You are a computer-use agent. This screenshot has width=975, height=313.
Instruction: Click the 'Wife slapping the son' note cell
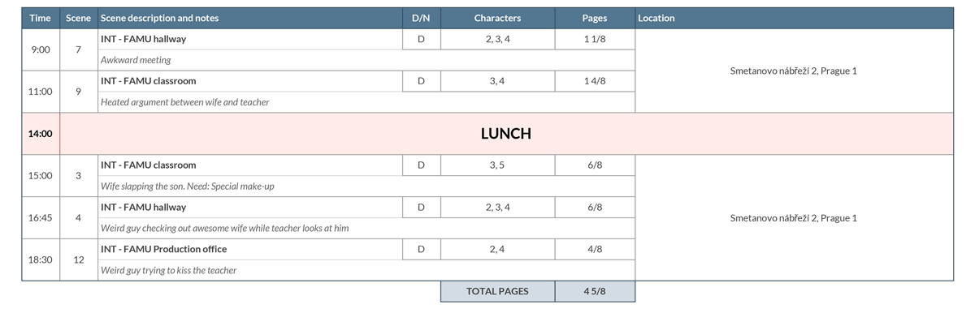366,186
